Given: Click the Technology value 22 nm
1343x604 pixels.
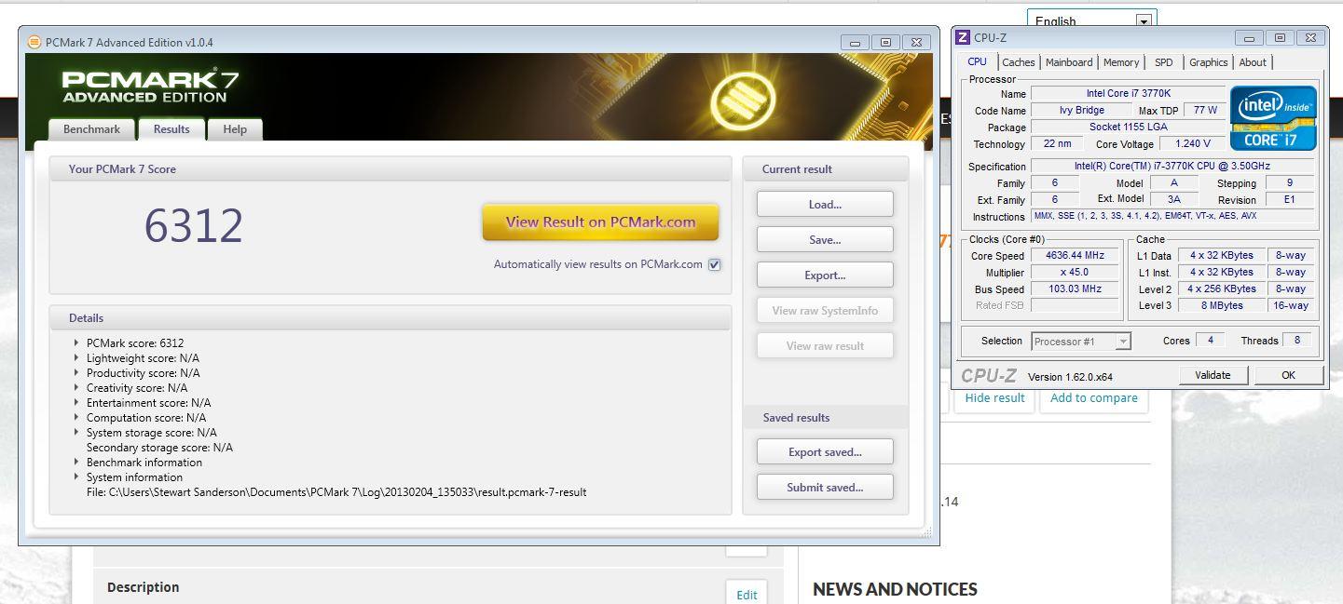Looking at the screenshot, I should (x=1057, y=143).
